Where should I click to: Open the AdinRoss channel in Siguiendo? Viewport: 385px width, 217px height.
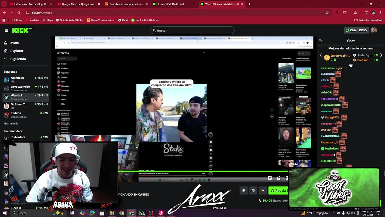pos(26,79)
